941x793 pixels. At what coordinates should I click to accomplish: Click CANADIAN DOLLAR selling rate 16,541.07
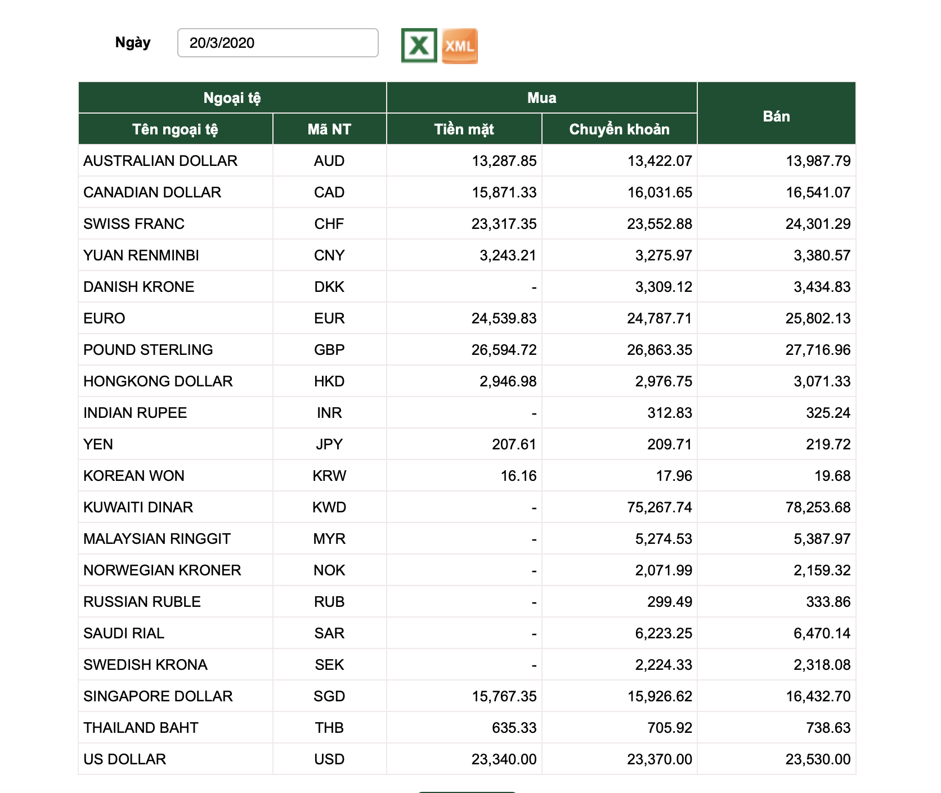click(818, 192)
